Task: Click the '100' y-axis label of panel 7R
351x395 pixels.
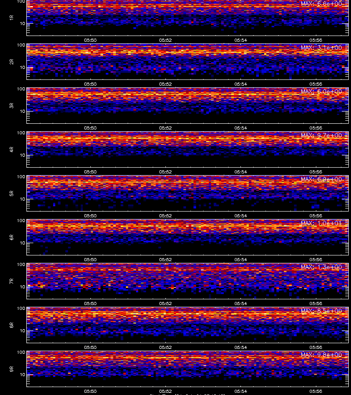Action: pyautogui.click(x=21, y=265)
